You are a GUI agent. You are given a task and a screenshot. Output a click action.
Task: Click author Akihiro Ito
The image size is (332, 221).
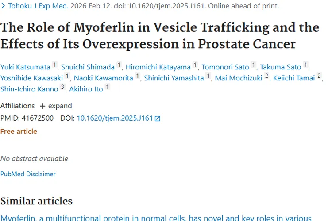[x=85, y=89]
